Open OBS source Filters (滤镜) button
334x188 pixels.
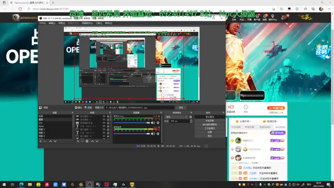coord(88,108)
